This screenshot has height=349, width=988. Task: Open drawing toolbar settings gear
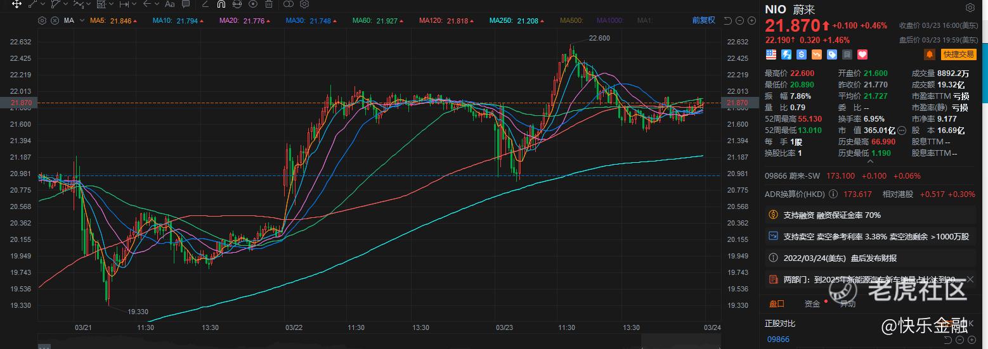point(304,4)
